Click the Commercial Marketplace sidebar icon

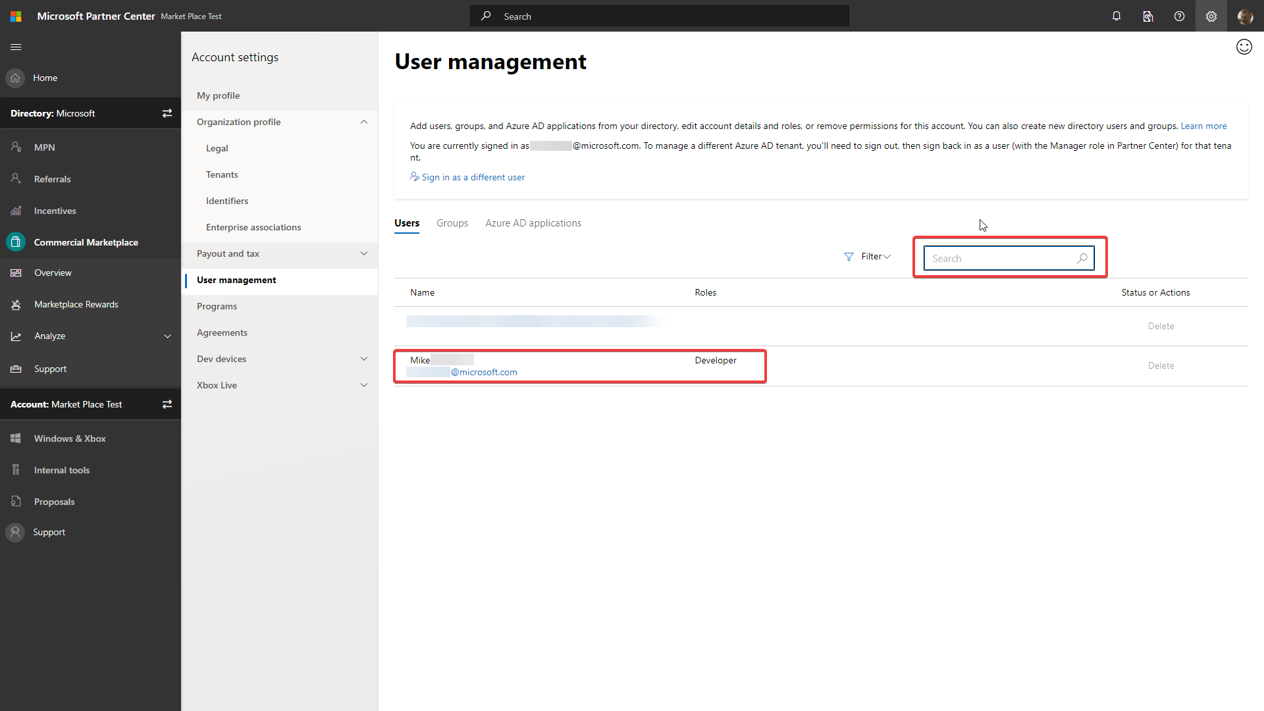[x=16, y=242]
